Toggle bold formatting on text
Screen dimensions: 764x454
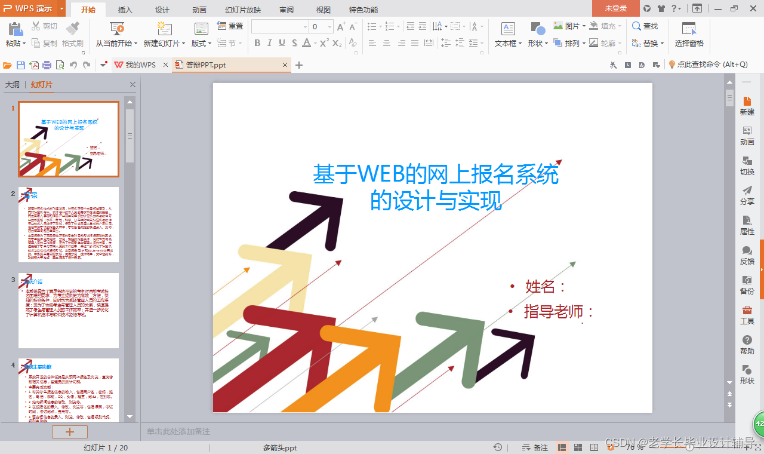click(x=257, y=43)
